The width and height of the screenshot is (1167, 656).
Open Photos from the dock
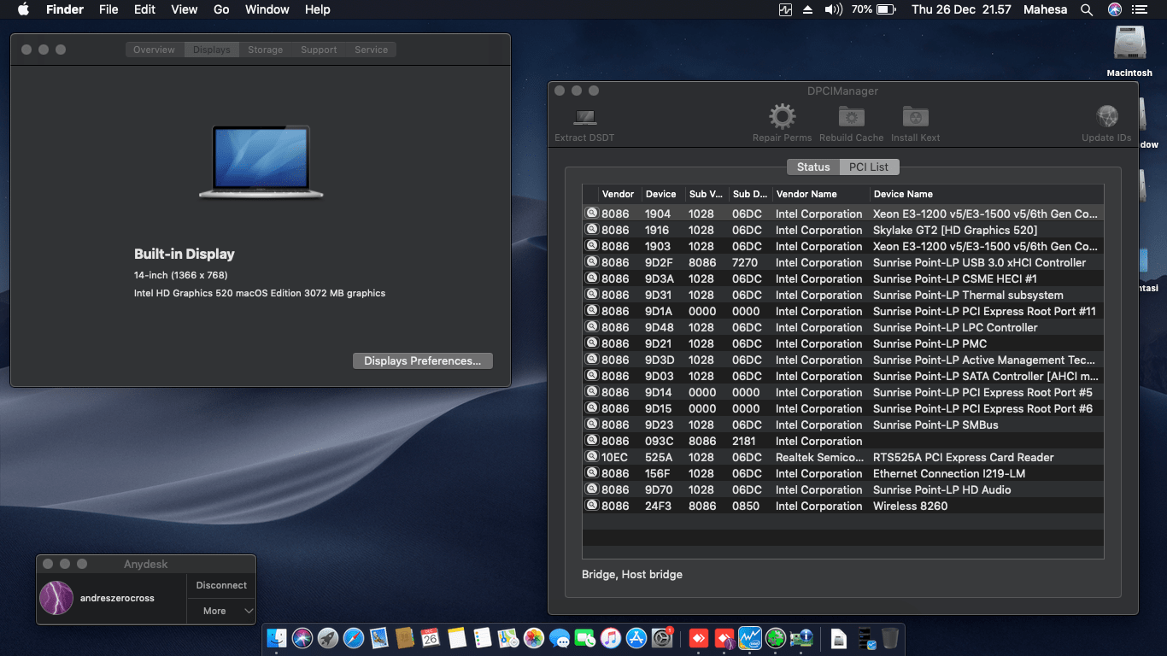(x=534, y=637)
